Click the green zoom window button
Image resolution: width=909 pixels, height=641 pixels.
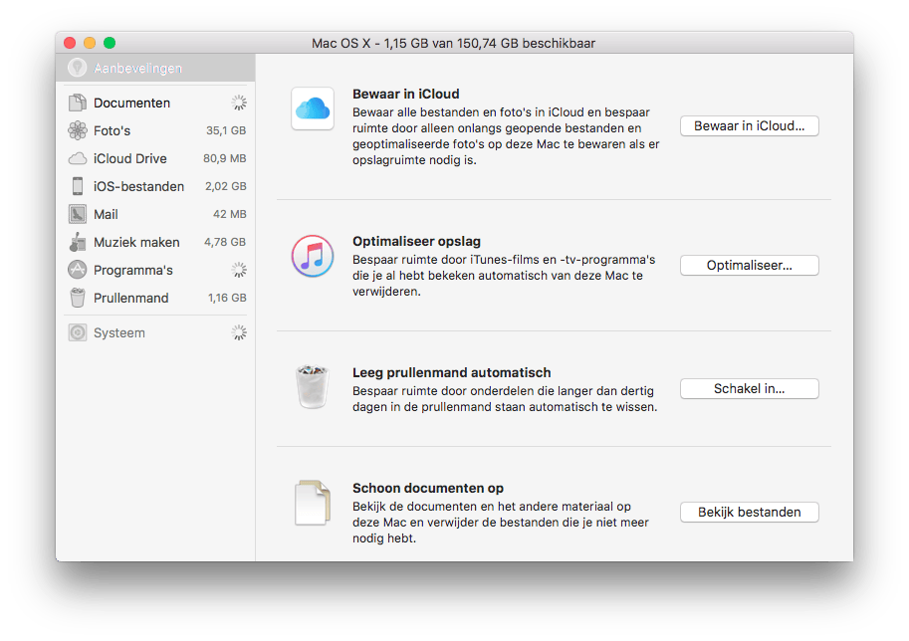tap(110, 43)
